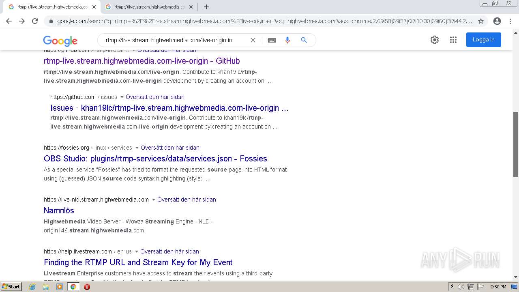
Task: Switch to the second rtmp tab
Action: coord(148,7)
